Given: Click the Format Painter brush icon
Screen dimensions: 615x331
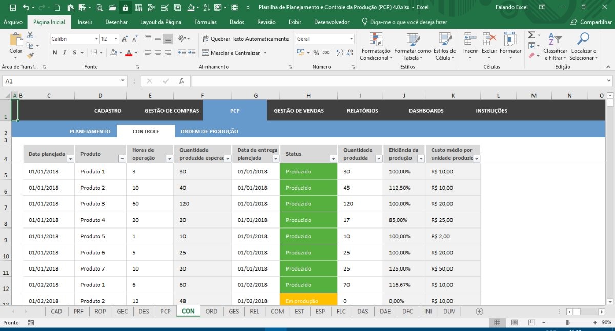Looking at the screenshot, I should pos(30,55).
